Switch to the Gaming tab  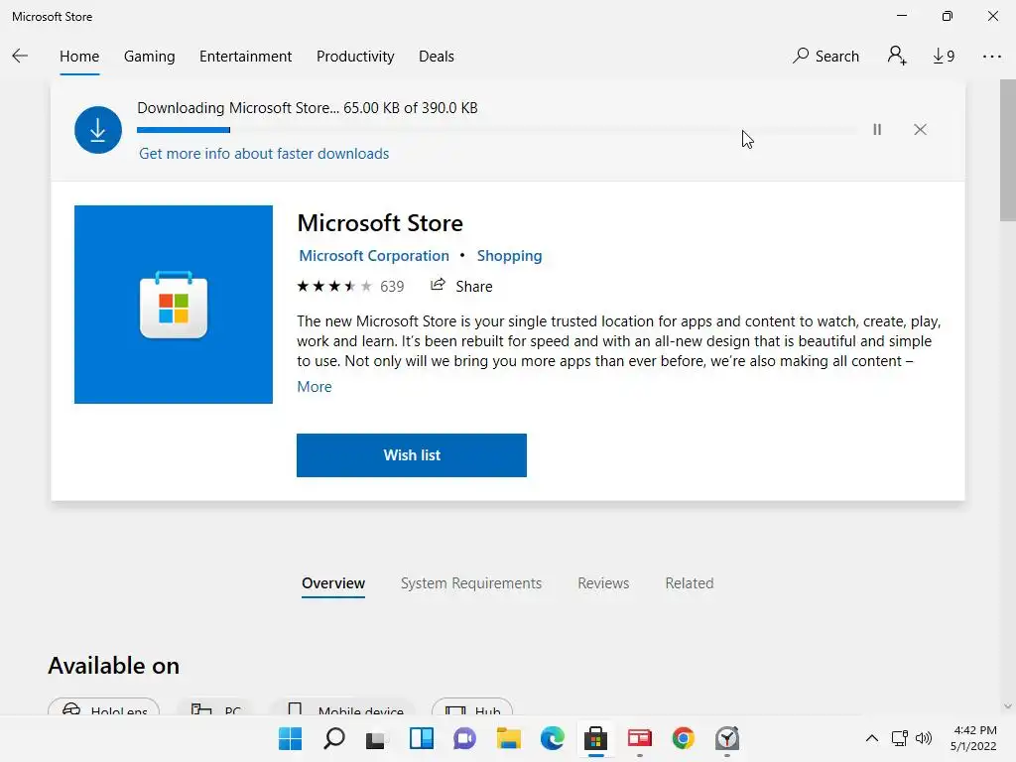[x=149, y=57]
